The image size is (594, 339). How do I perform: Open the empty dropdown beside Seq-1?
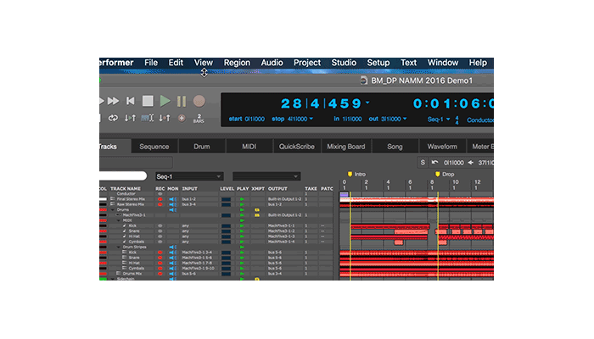(266, 176)
